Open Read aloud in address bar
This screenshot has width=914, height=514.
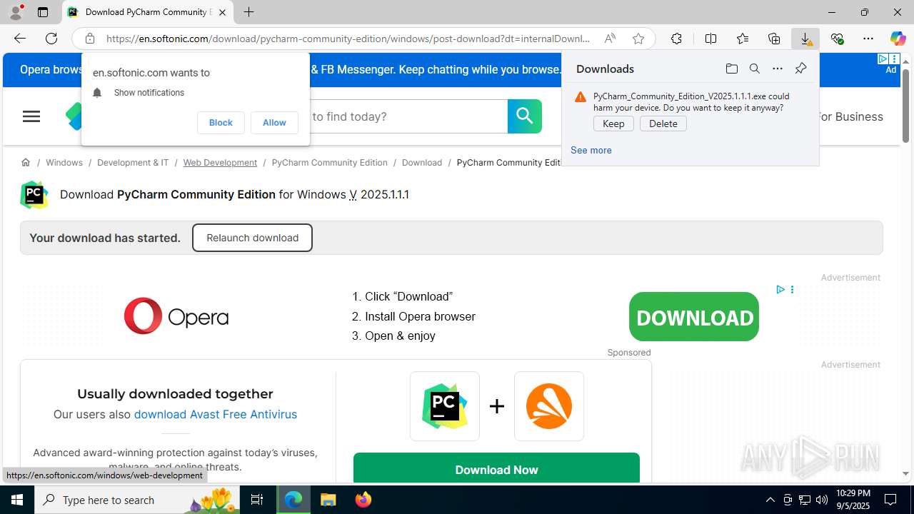pos(610,39)
